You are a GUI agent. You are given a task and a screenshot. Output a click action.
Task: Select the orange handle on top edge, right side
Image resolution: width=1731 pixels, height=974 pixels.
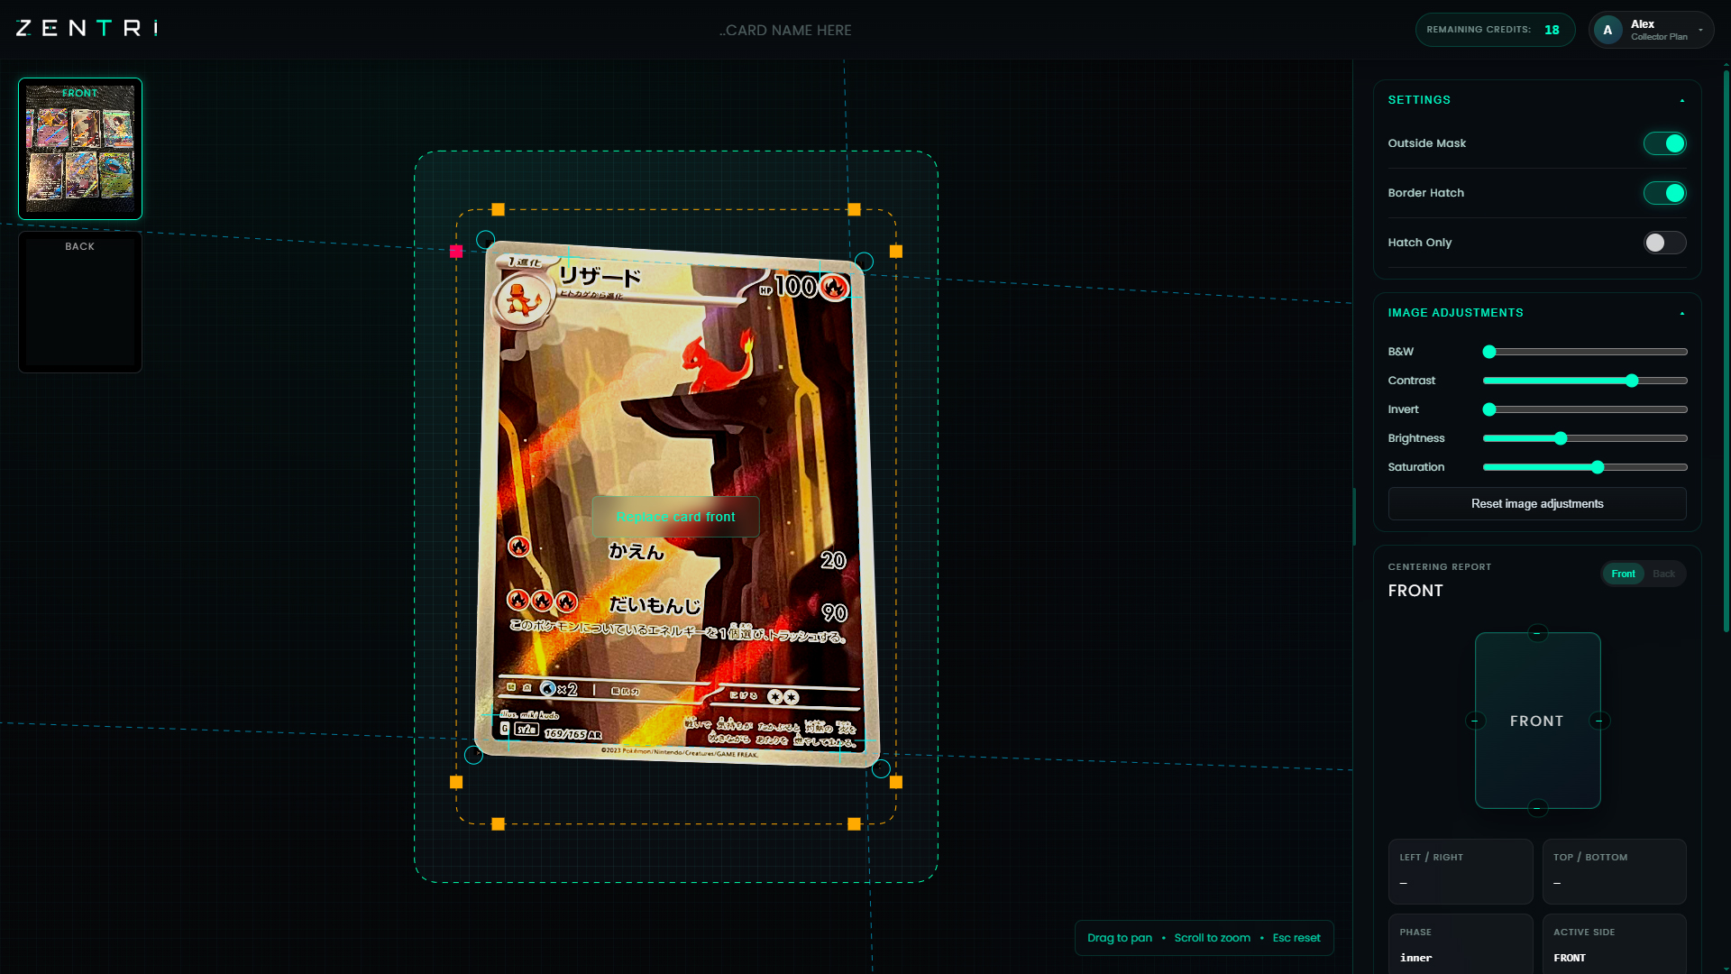pos(854,209)
